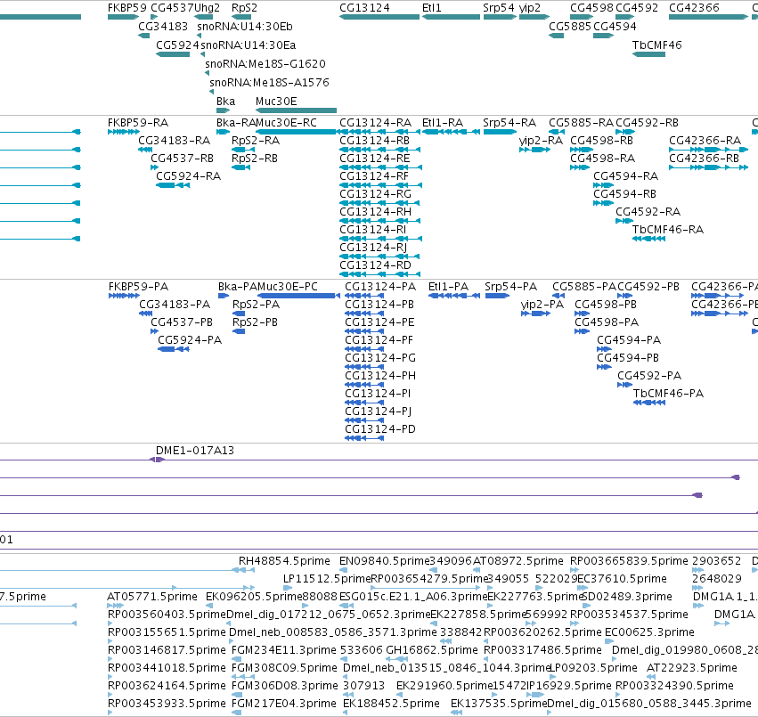Select the Etl1-PA protein label
758x717 pixels.
[448, 287]
